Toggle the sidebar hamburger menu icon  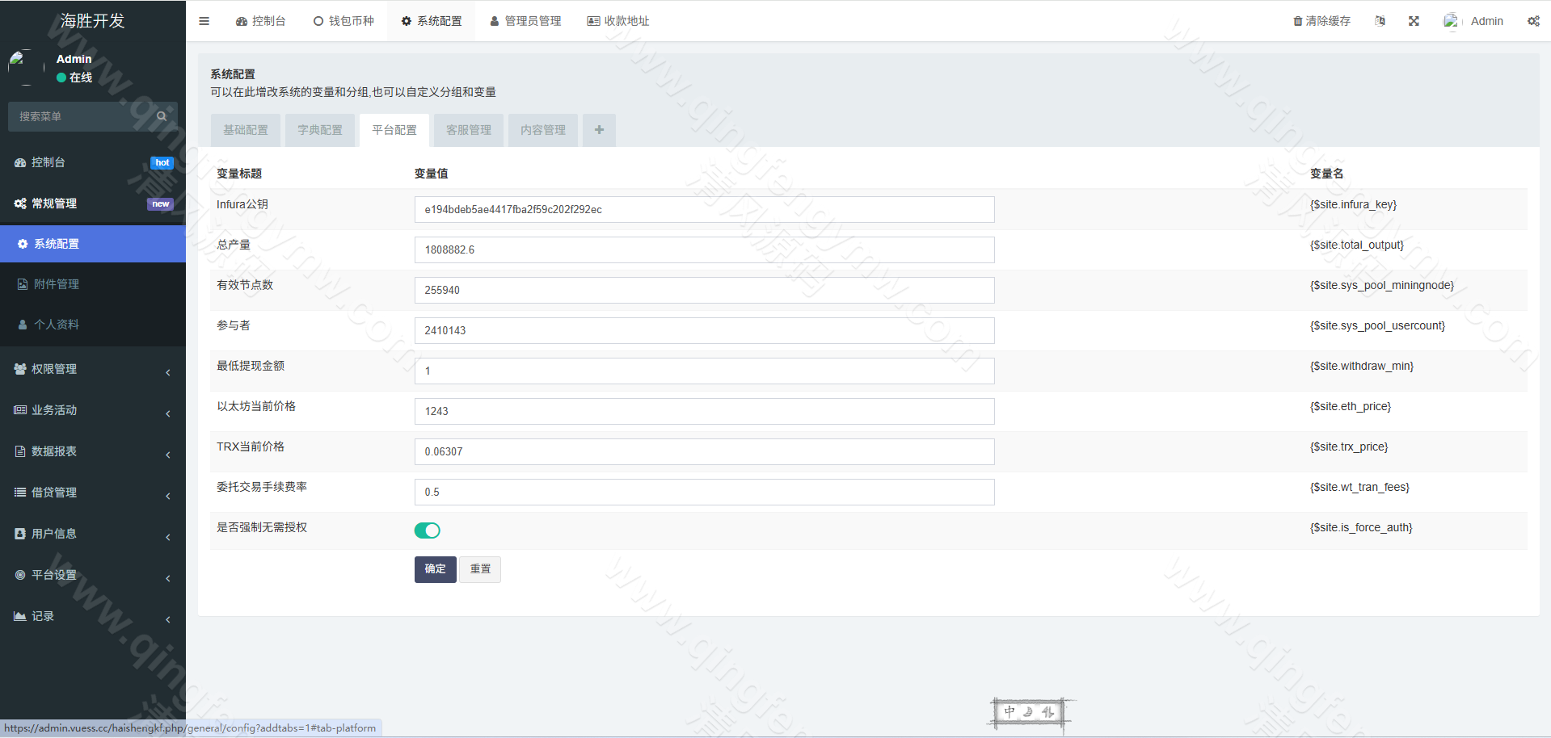pyautogui.click(x=204, y=21)
